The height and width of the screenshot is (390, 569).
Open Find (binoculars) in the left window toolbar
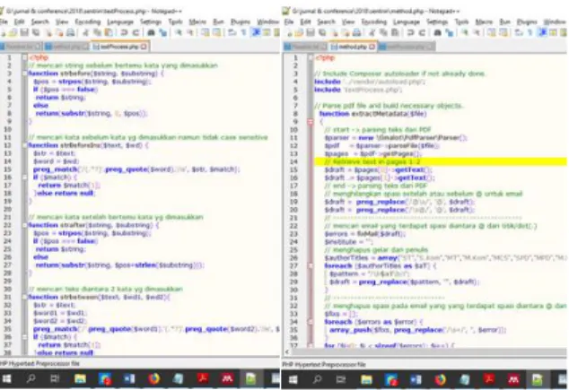(x=151, y=32)
